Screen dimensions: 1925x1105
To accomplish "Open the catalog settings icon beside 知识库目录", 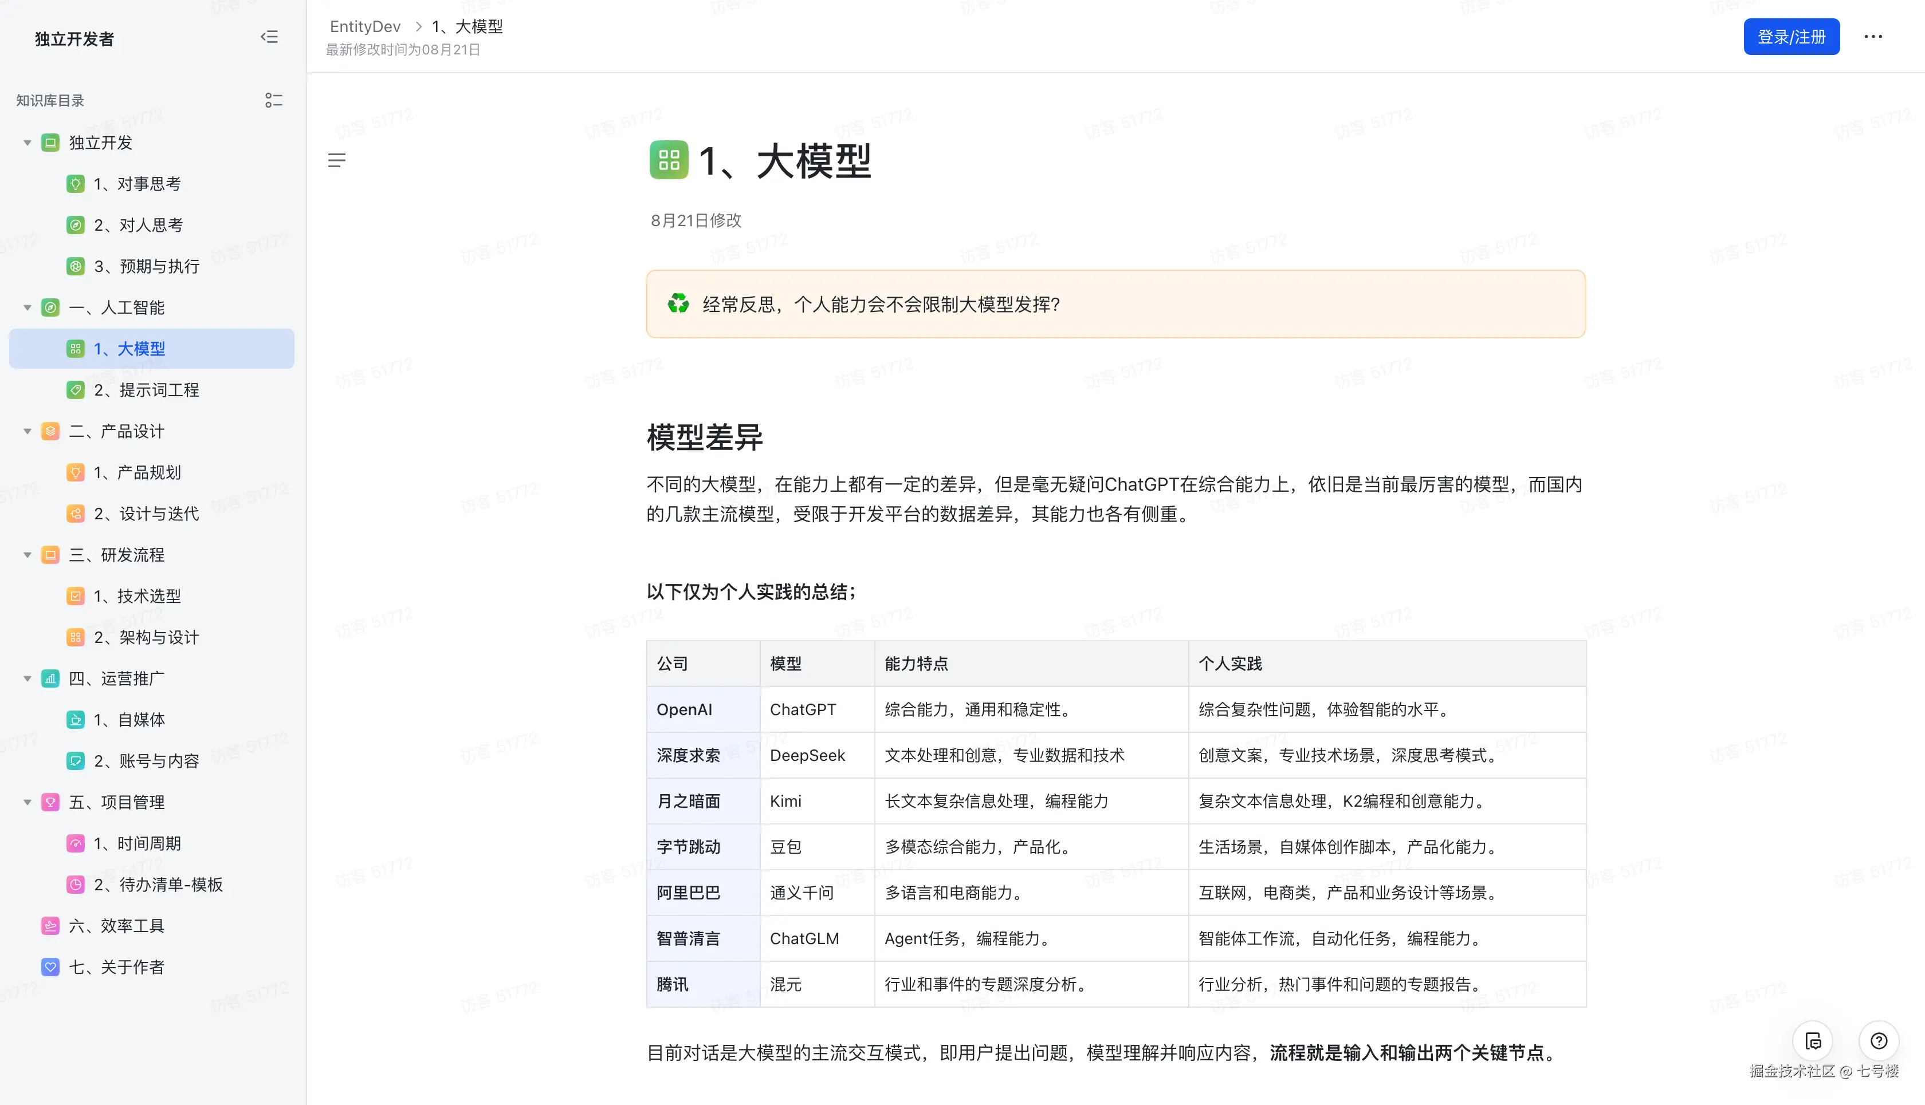I will point(273,100).
